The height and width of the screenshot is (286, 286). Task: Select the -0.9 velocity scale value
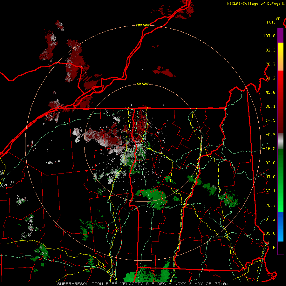(270, 135)
